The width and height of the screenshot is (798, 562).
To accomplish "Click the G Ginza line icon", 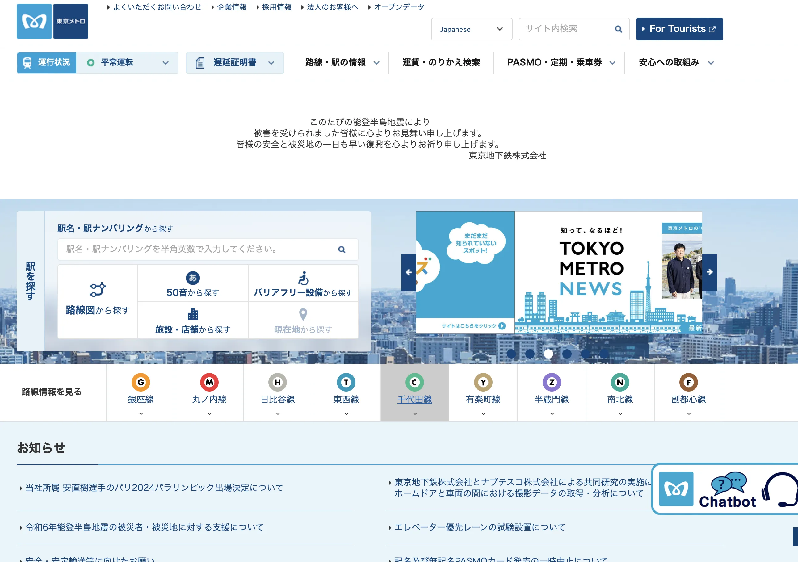I will [141, 382].
